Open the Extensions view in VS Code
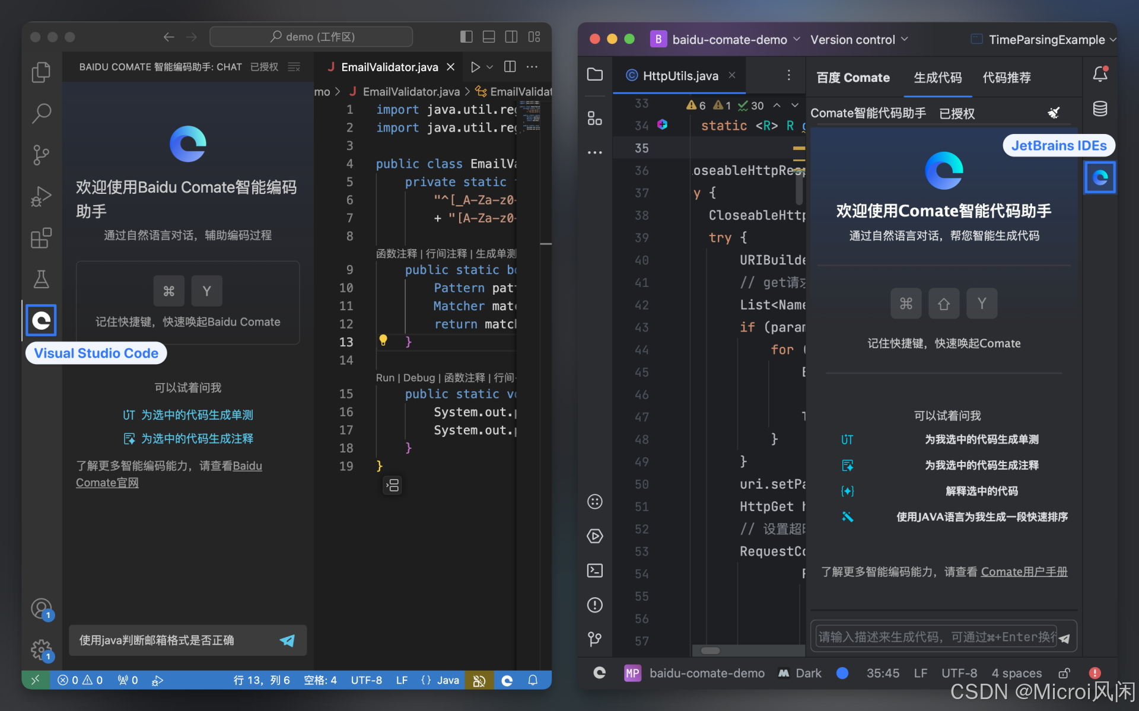The height and width of the screenshot is (711, 1139). (x=41, y=238)
